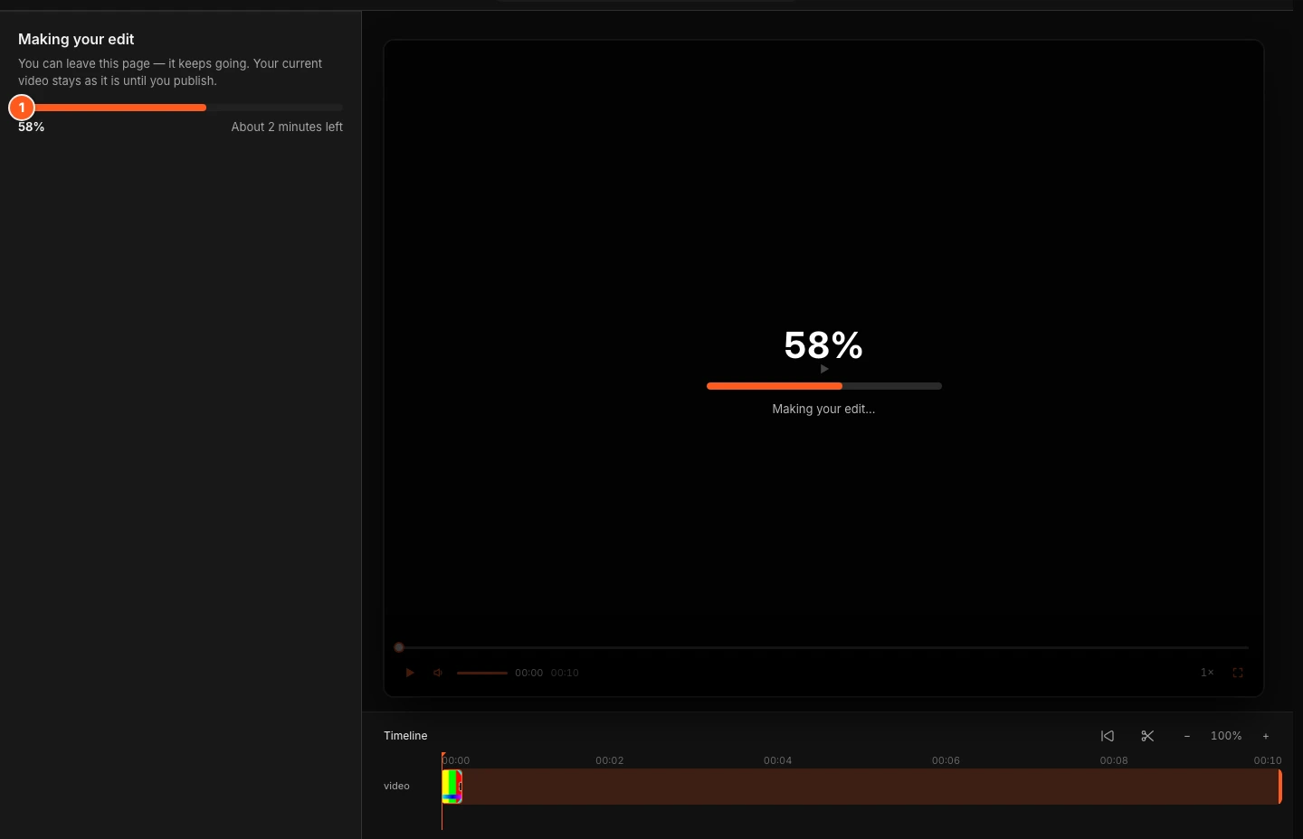Viewport: 1303px width, 839px height.
Task: Jump to start with the skip-back icon
Action: click(x=1108, y=736)
